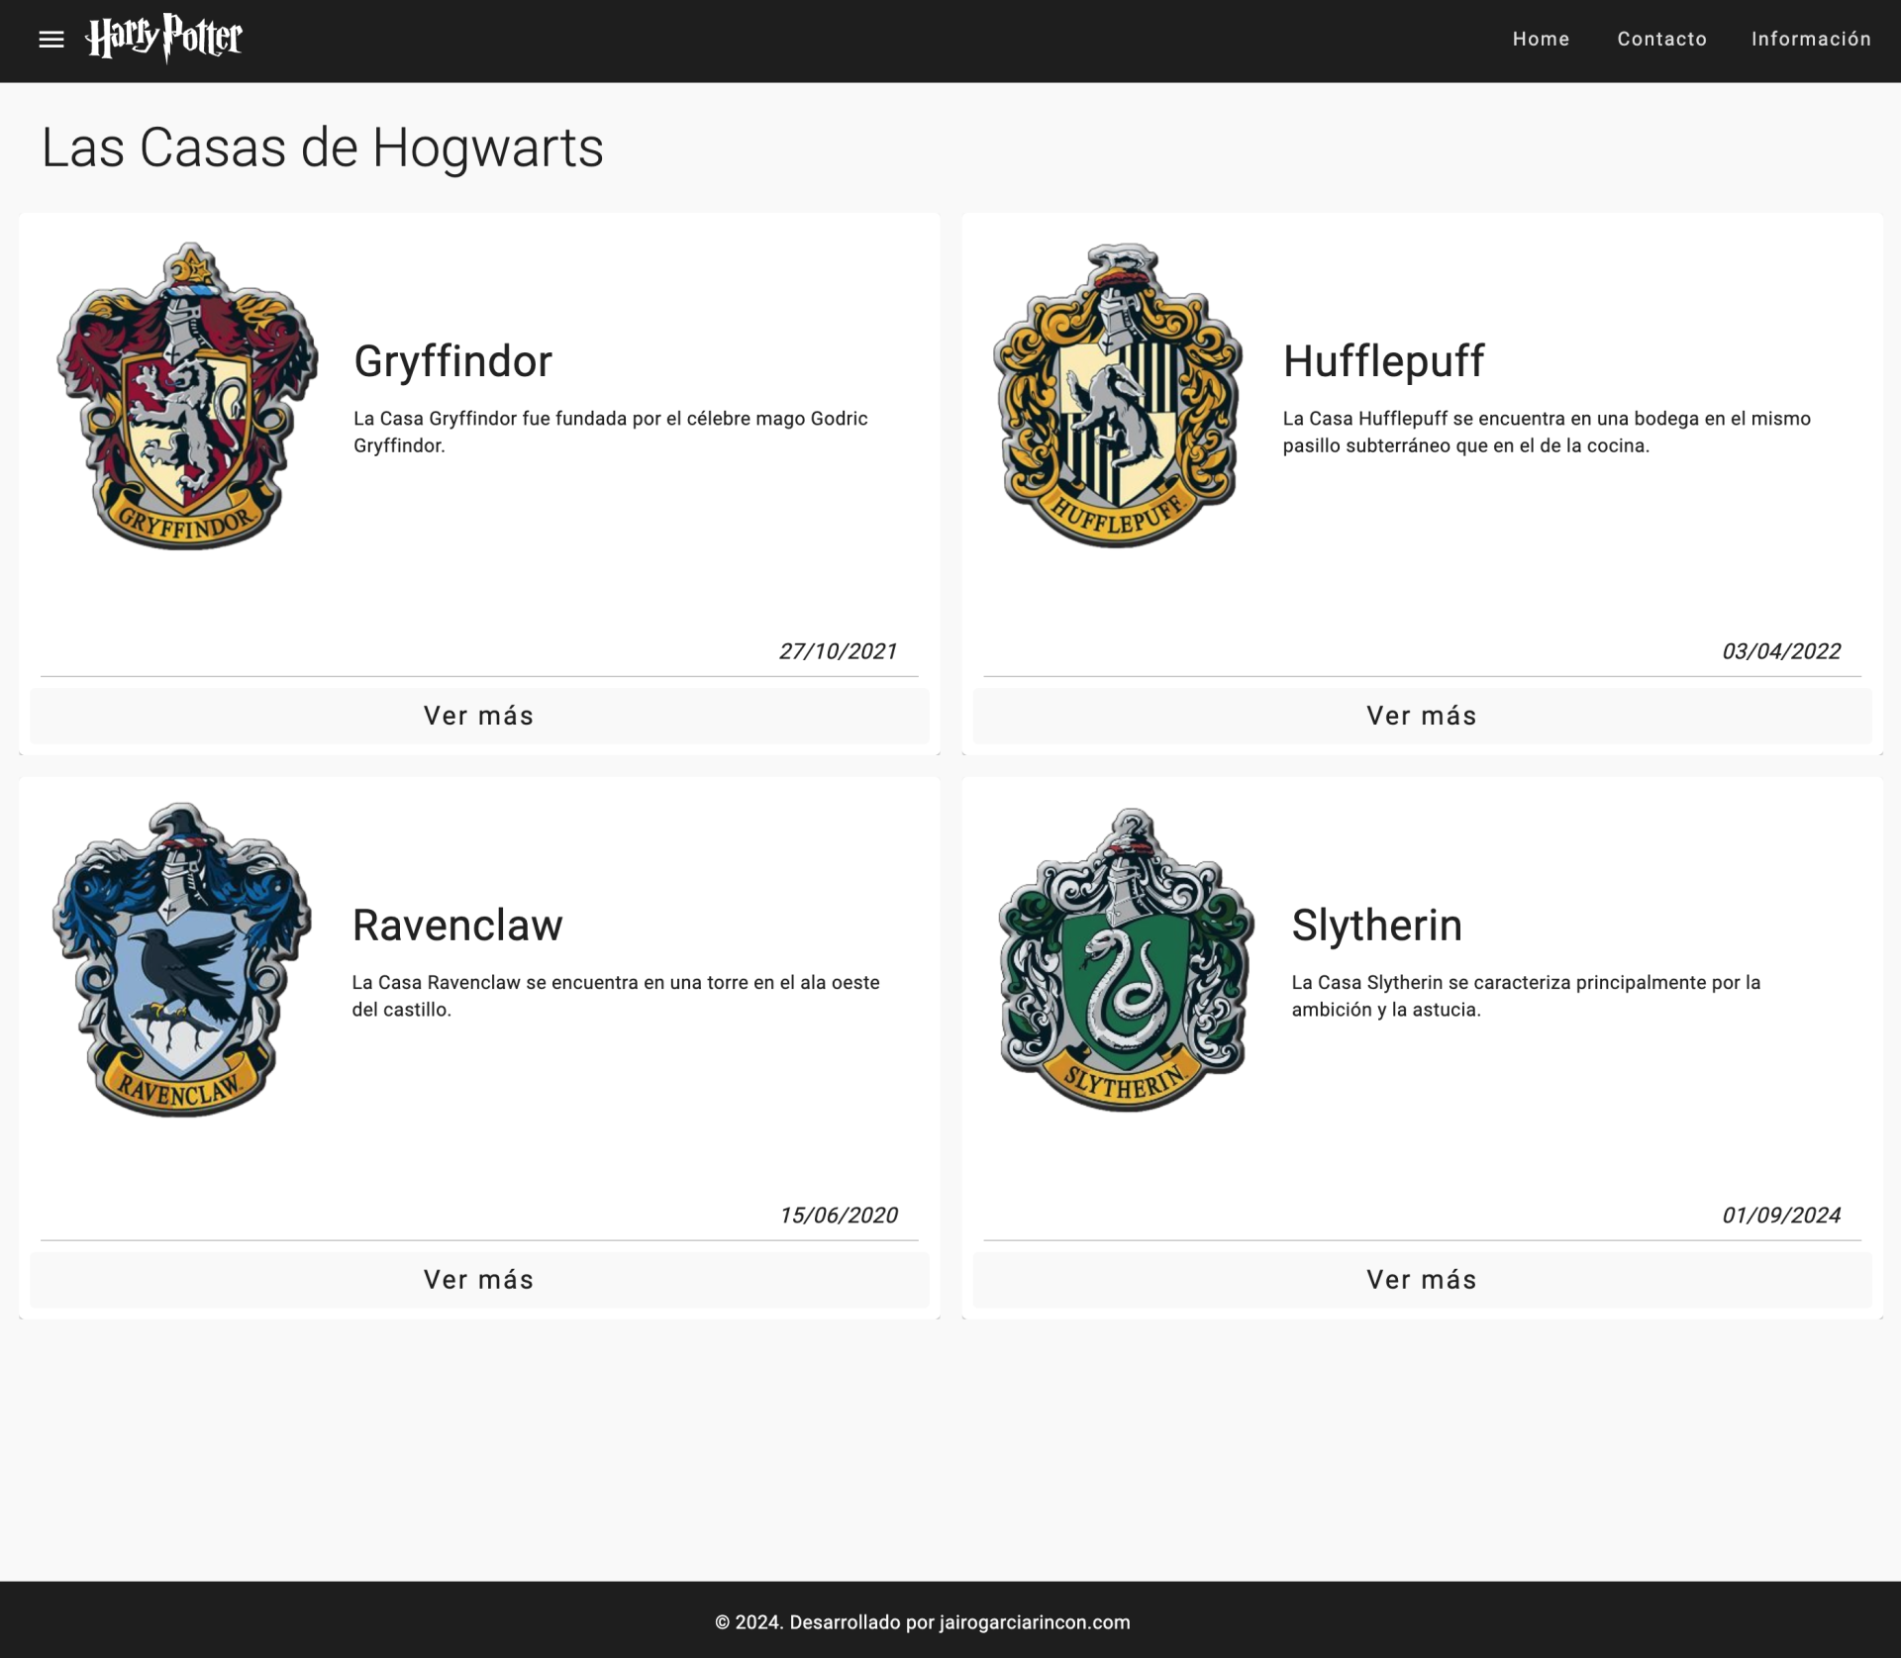This screenshot has height=1658, width=1901.
Task: Click the Harry Potter logo
Action: coord(164,39)
